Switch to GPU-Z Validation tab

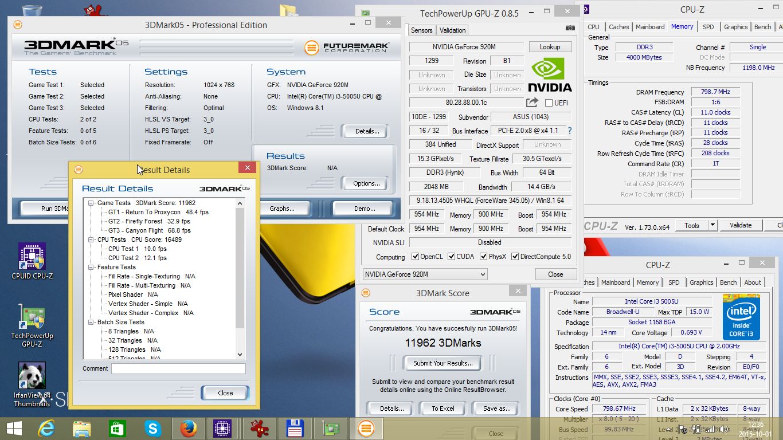coord(453,30)
